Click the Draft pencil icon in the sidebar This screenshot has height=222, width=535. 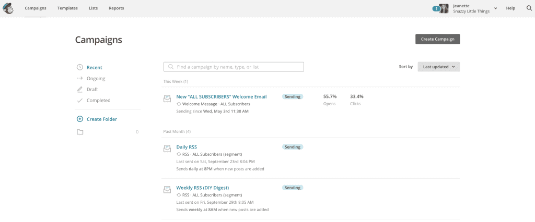coord(80,90)
